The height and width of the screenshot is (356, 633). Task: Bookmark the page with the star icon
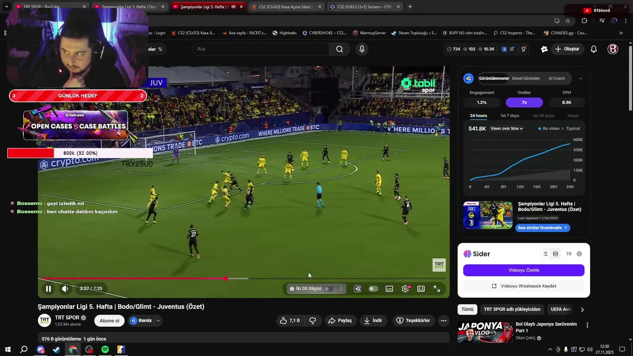(x=568, y=21)
